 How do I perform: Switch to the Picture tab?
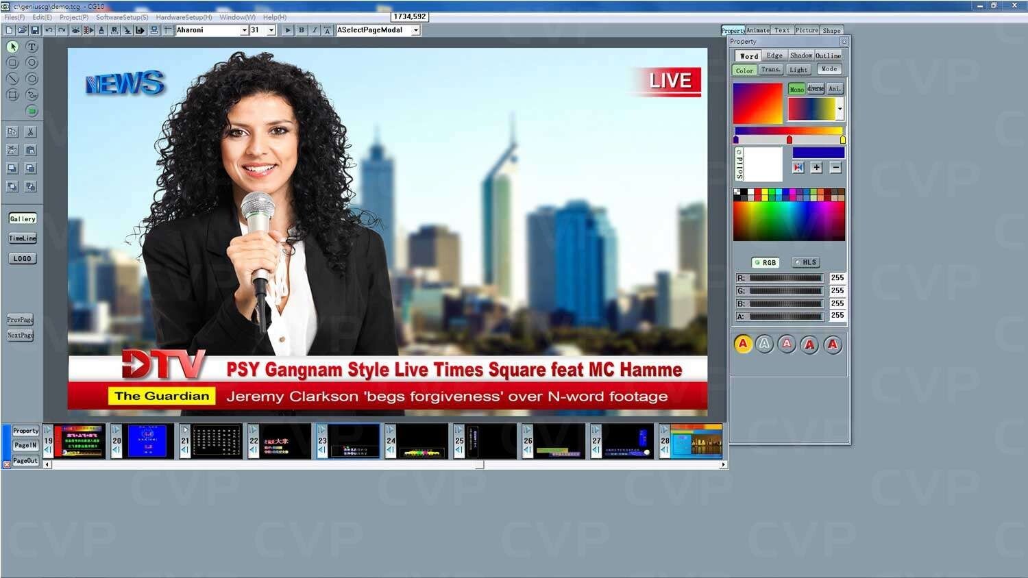click(x=807, y=30)
